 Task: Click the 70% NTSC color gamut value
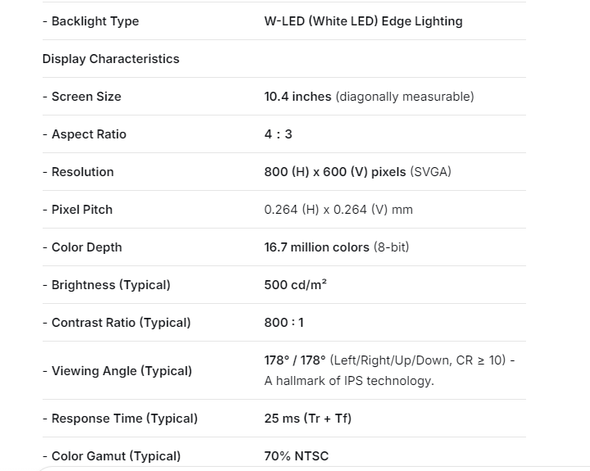[x=296, y=456]
